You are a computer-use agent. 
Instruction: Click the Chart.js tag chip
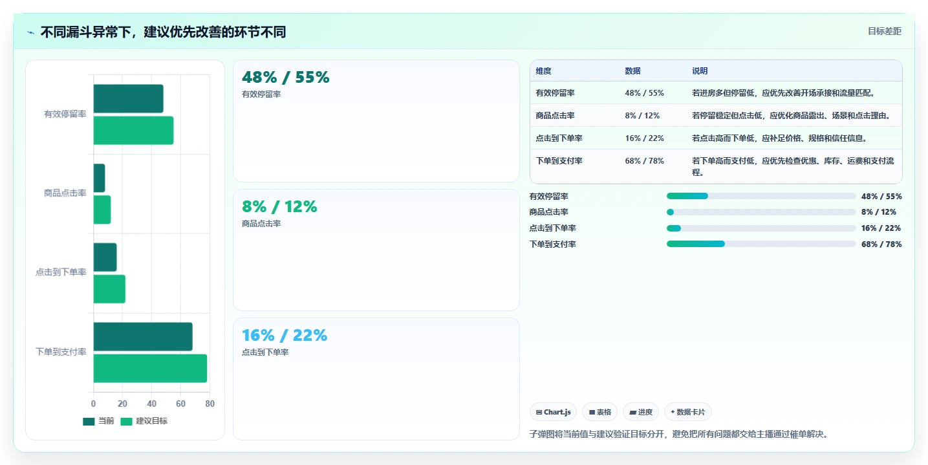[x=553, y=412]
